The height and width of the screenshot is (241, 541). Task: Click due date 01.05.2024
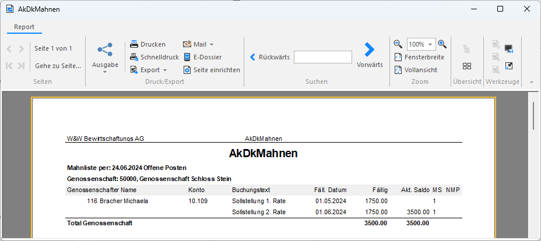tap(331, 201)
